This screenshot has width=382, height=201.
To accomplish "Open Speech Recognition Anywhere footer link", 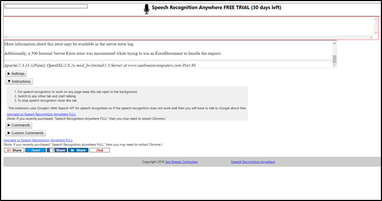I will tap(253, 162).
